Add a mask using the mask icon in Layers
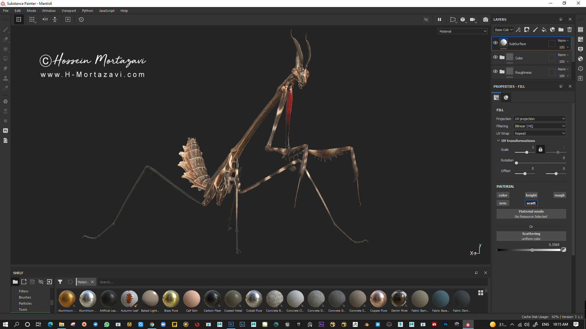 [x=527, y=30]
